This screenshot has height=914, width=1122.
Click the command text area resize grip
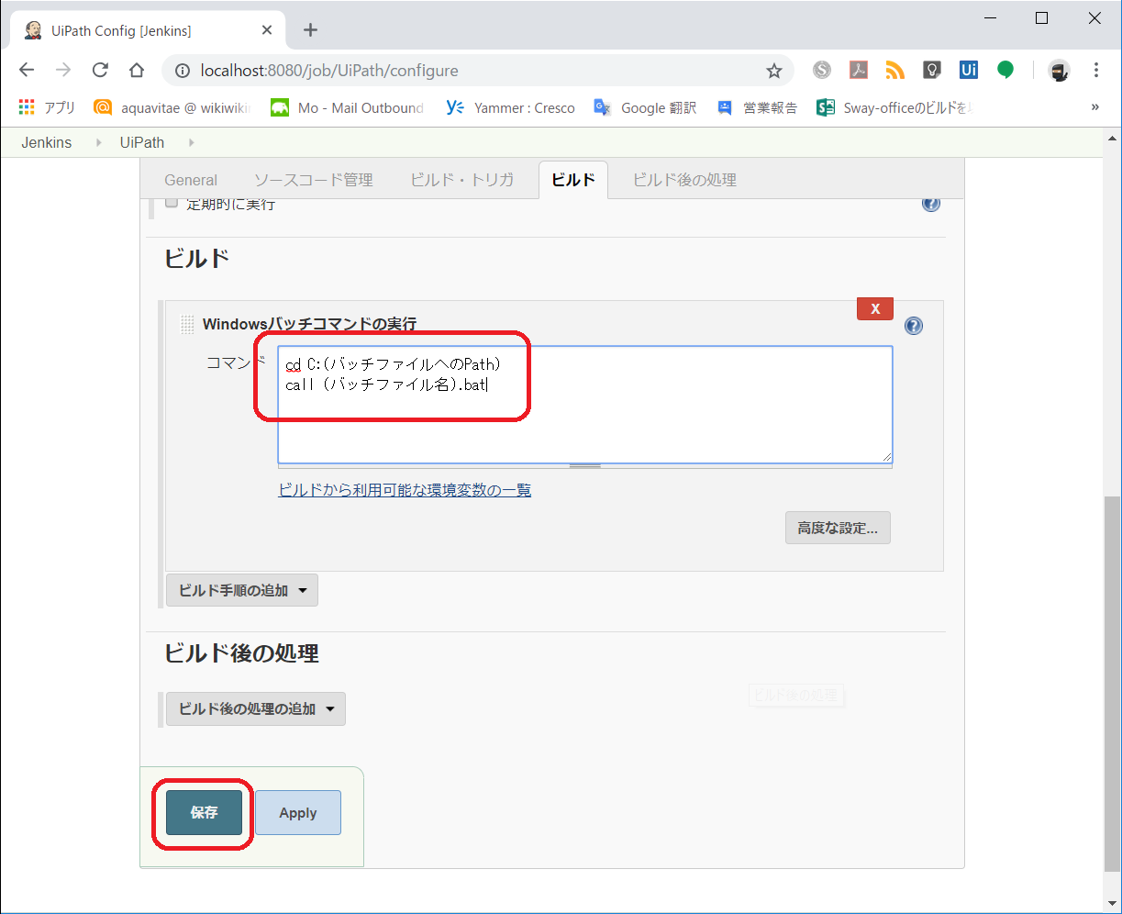[x=885, y=456]
